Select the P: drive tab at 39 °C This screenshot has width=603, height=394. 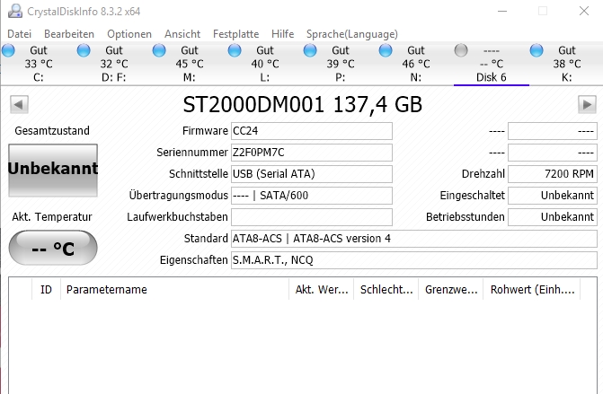click(340, 64)
